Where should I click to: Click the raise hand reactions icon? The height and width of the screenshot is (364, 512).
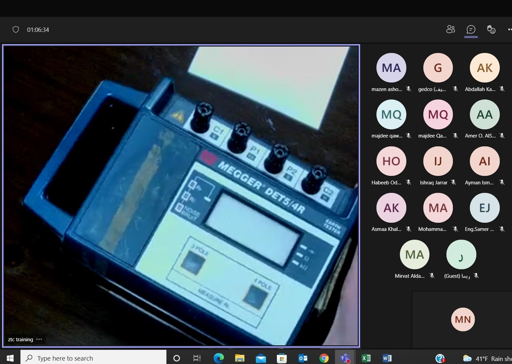tap(491, 30)
